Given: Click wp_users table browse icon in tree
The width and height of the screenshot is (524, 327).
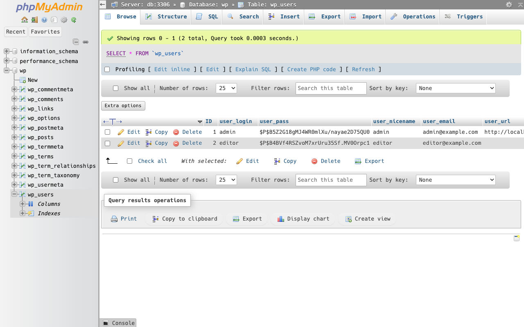Looking at the screenshot, I should [23, 194].
